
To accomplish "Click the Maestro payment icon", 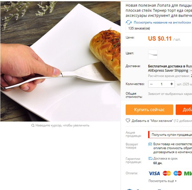I will (178, 173).
